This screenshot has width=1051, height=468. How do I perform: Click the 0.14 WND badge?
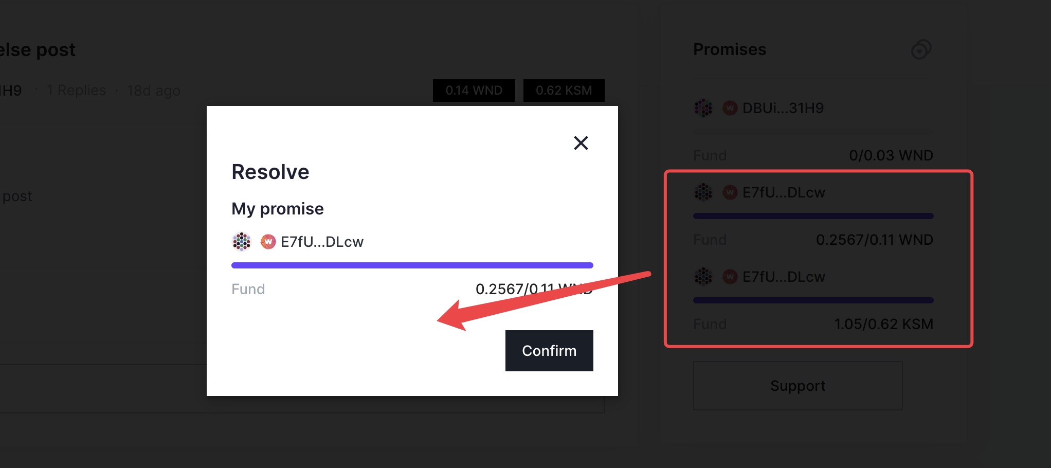point(473,90)
